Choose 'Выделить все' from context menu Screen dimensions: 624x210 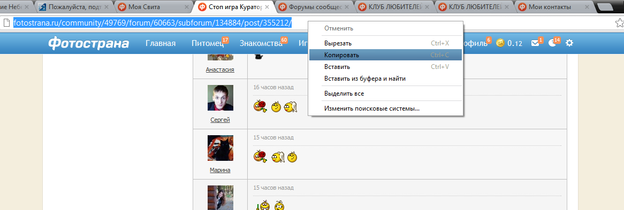tap(385, 94)
